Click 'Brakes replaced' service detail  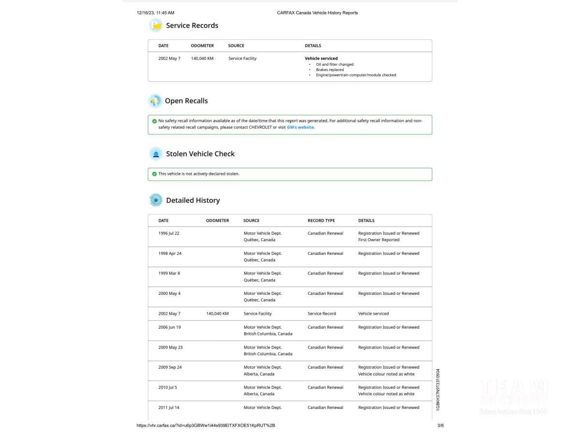(330, 70)
